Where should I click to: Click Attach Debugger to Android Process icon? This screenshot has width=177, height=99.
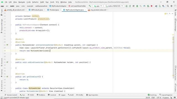coord(148,6)
